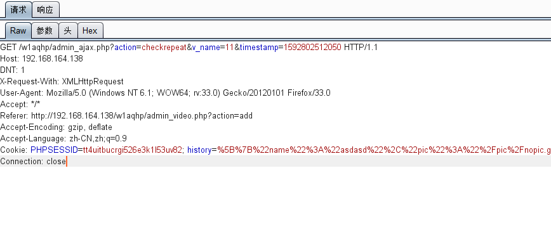Click the 'DNT: 1' header line
Screen dimensions: 551x232
[x=12, y=70]
